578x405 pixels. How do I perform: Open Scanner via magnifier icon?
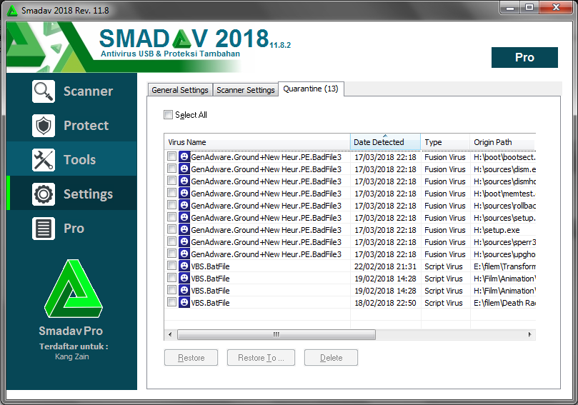click(44, 91)
